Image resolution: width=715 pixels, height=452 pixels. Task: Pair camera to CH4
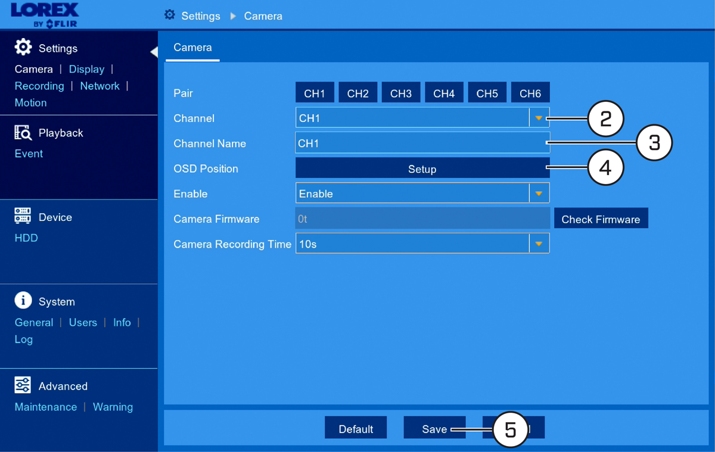(x=444, y=93)
